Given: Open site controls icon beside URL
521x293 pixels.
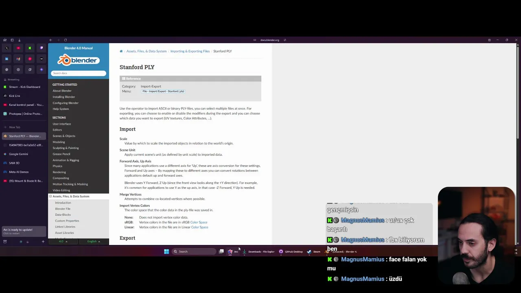Looking at the screenshot, I should coord(285,40).
